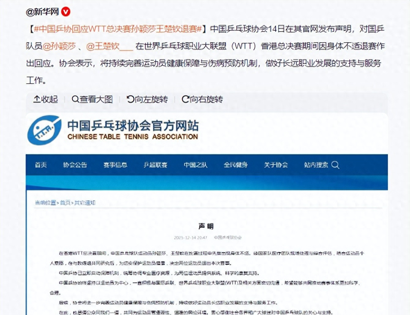The image size is (410, 315).
Task: Open the @新华网 profile
Action: click(x=42, y=12)
